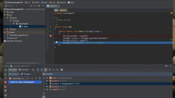Toggle the frames filter funnel icon

pyautogui.click(x=40, y=78)
